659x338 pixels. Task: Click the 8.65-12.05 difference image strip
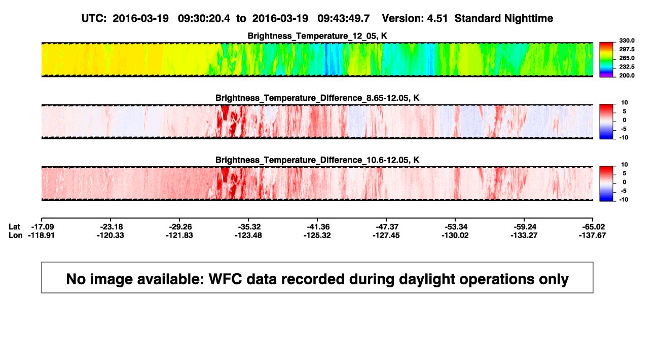[317, 122]
